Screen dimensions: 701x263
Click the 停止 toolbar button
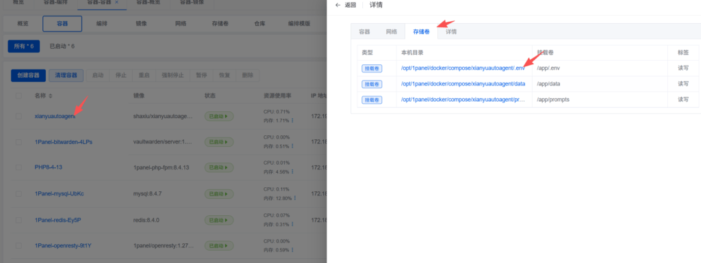click(x=121, y=75)
